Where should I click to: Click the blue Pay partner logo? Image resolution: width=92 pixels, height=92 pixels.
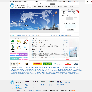coord(76,64)
